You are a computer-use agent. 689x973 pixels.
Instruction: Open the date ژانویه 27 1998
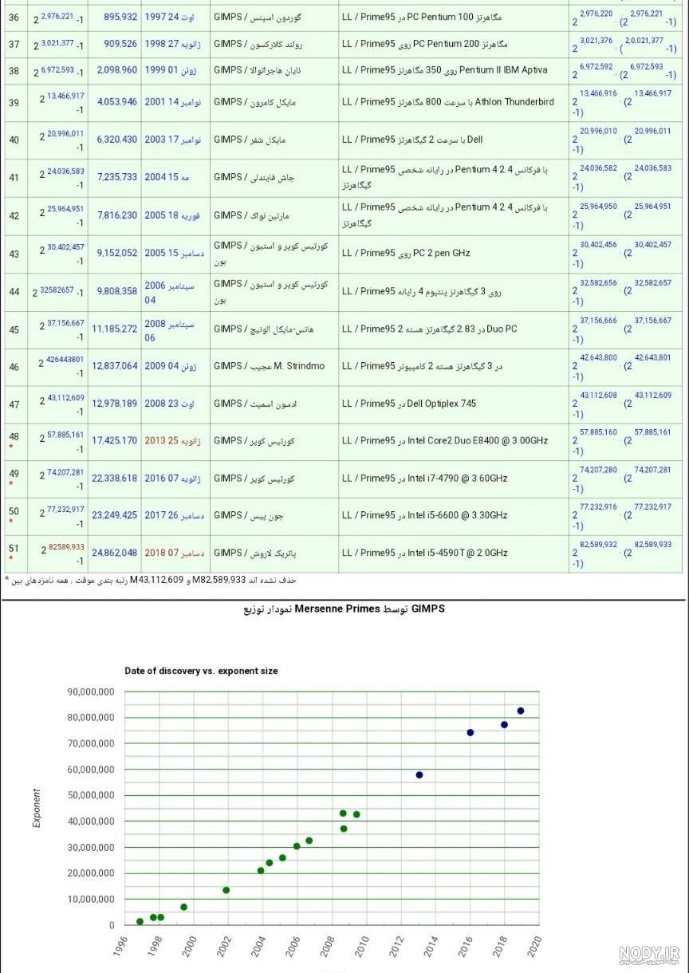click(x=173, y=44)
